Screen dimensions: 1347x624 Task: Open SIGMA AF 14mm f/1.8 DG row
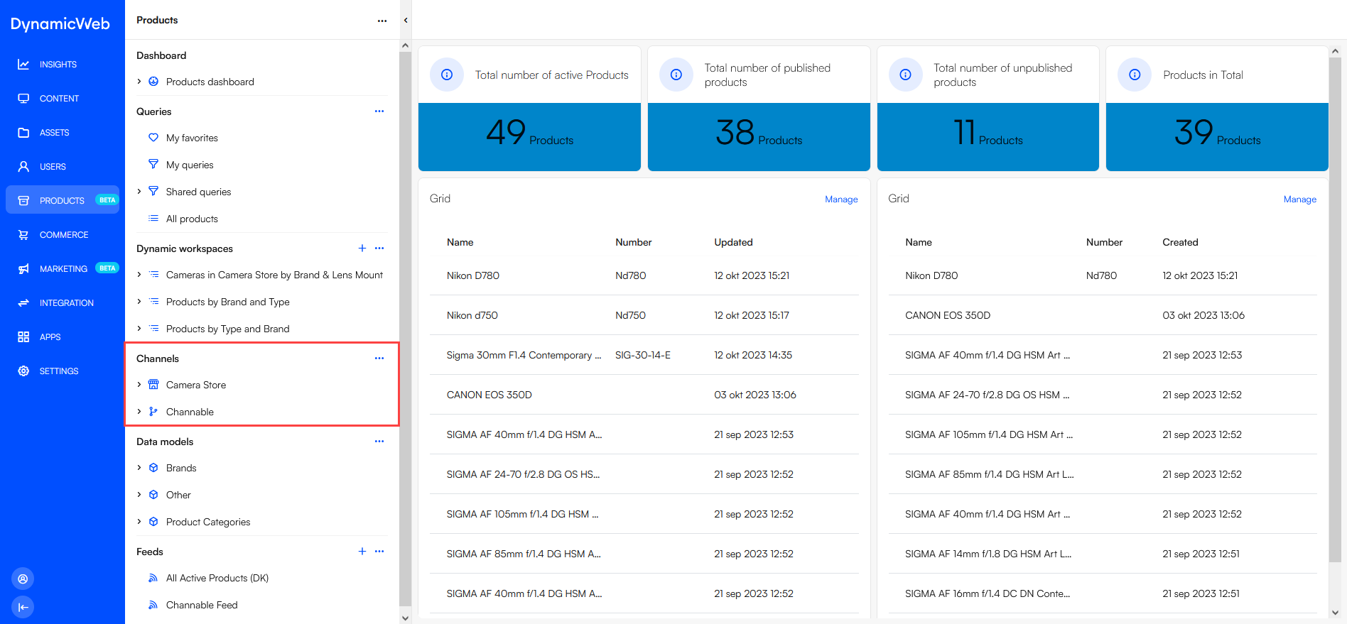tap(1103, 554)
